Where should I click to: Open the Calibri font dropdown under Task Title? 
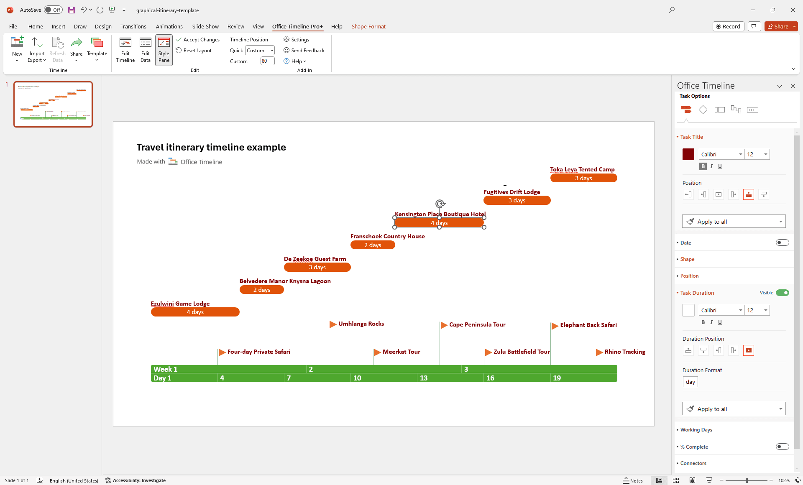[x=721, y=154]
